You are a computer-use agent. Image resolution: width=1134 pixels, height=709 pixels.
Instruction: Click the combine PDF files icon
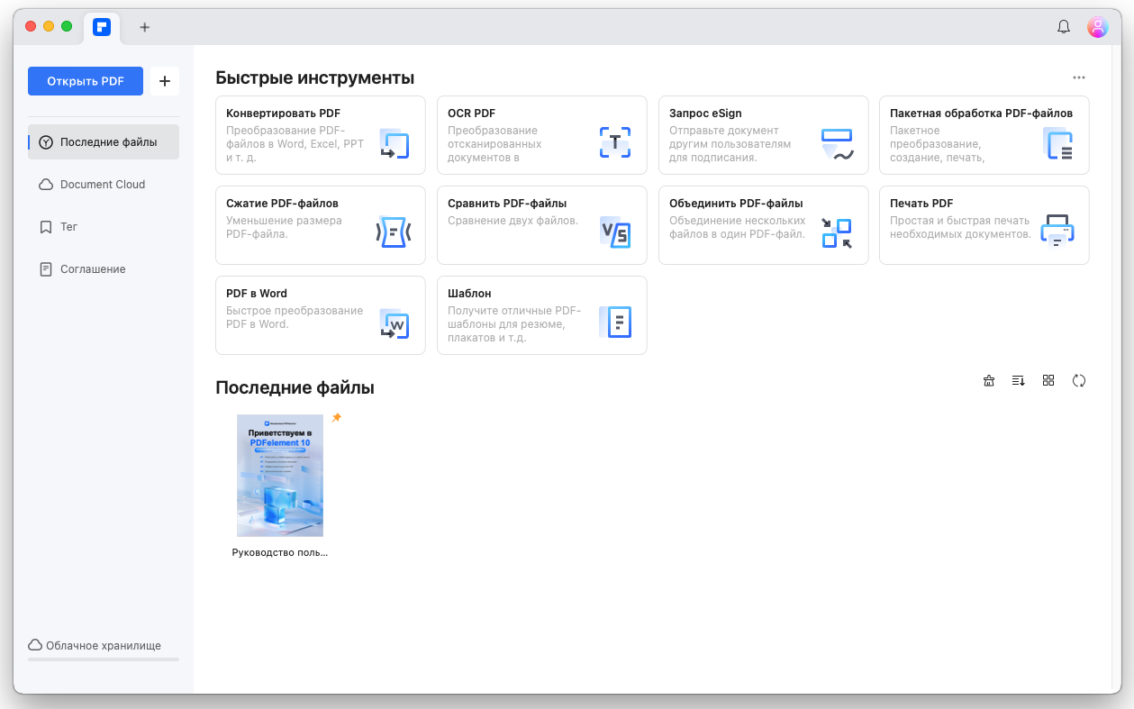[x=837, y=232]
